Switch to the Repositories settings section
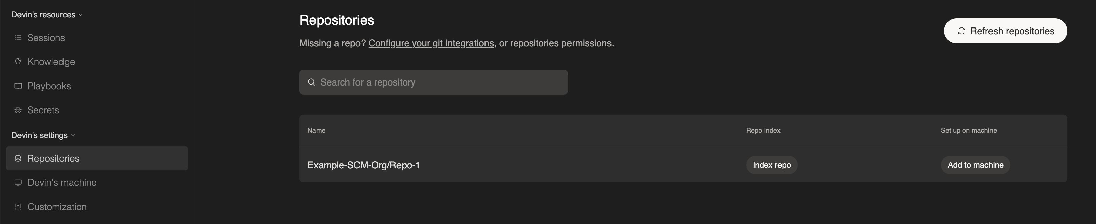The image size is (1096, 224). 53,158
